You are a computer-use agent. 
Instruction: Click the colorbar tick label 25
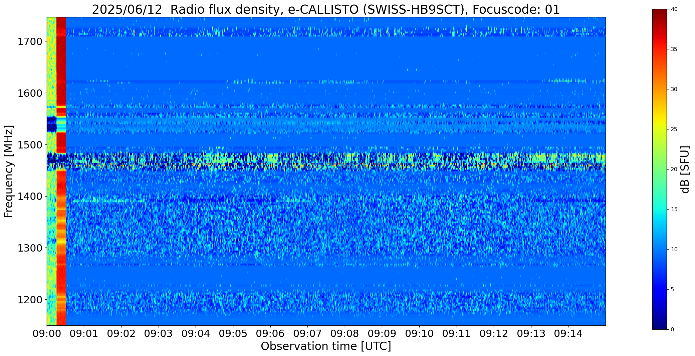click(674, 129)
